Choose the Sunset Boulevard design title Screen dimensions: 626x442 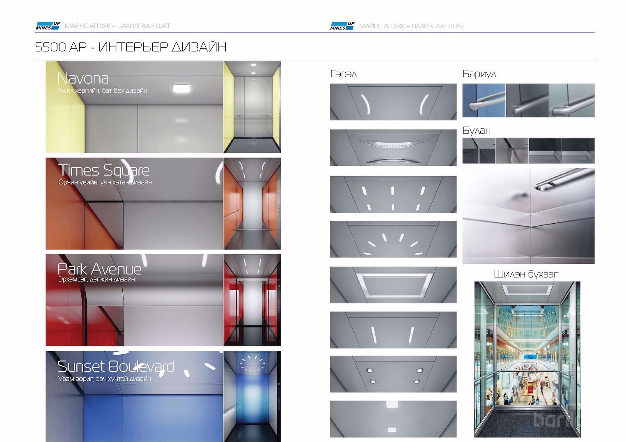(x=116, y=366)
